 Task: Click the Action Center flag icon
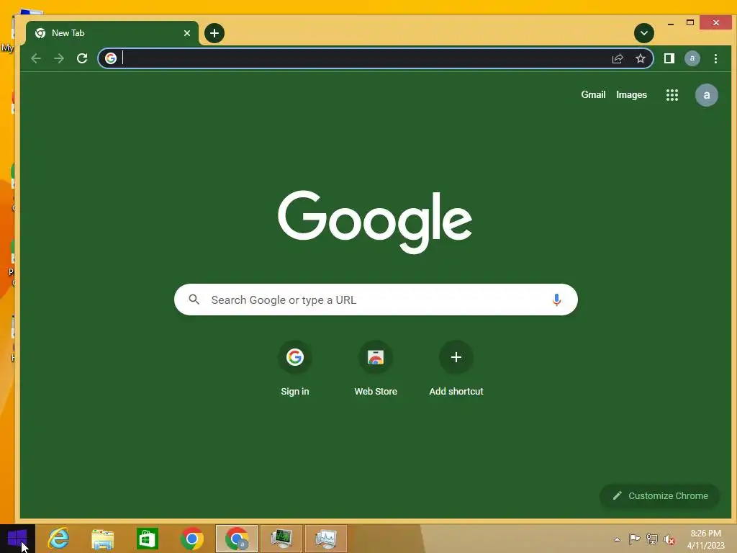click(x=634, y=539)
